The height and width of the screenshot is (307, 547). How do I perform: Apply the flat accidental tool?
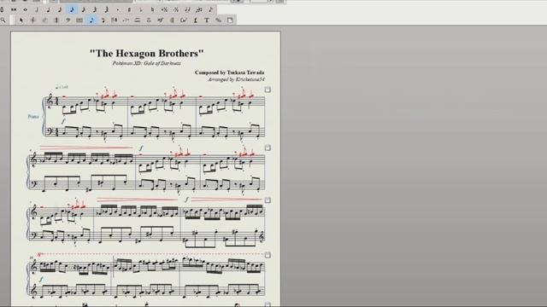pyautogui.click(x=141, y=9)
